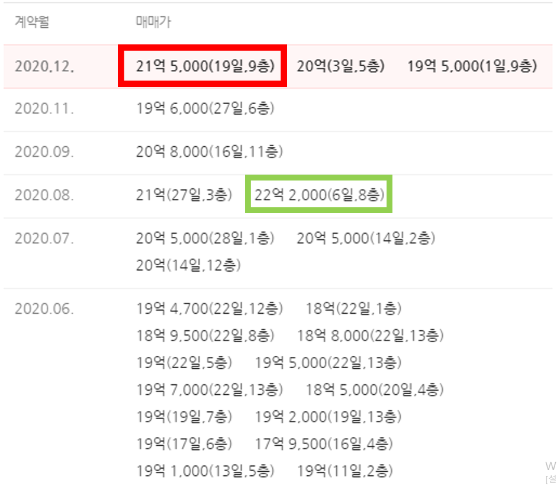The height and width of the screenshot is (486, 557).
Task: Click price 21억(27일,3층)
Action: (x=184, y=195)
